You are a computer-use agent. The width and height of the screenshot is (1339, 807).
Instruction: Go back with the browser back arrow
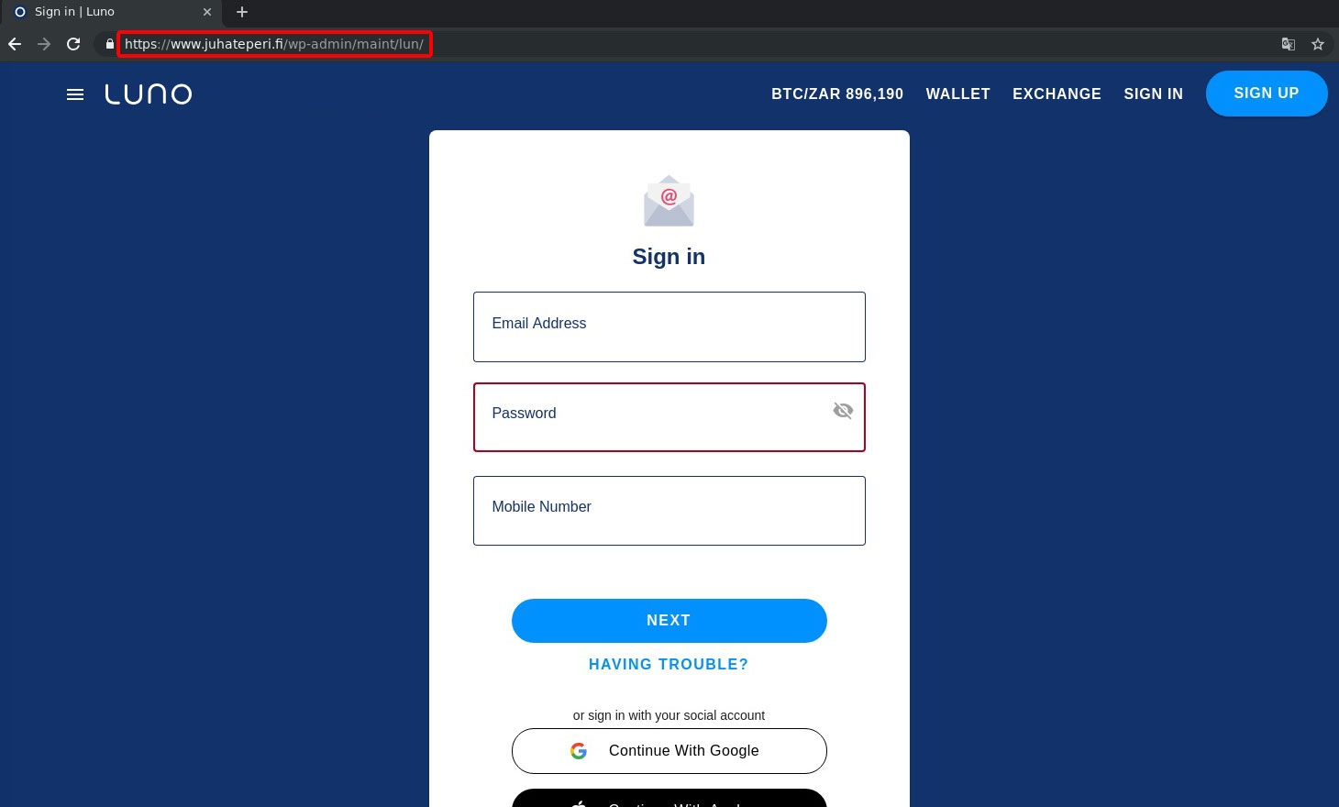(x=15, y=44)
